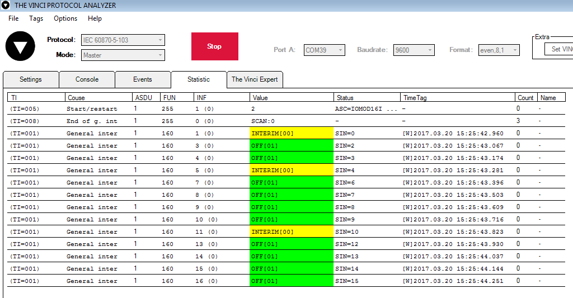Click the SIN=9 status cell

[x=345, y=220]
